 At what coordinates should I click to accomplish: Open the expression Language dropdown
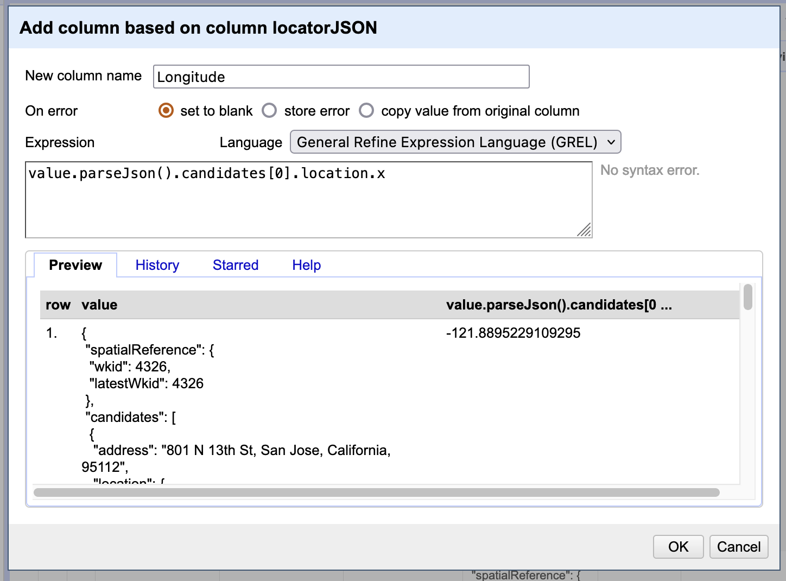pos(455,142)
